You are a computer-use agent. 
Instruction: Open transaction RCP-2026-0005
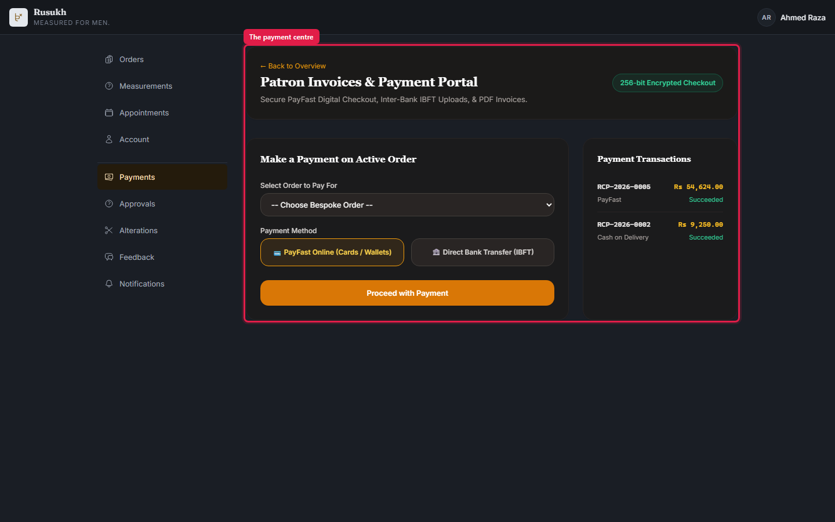tap(660, 193)
